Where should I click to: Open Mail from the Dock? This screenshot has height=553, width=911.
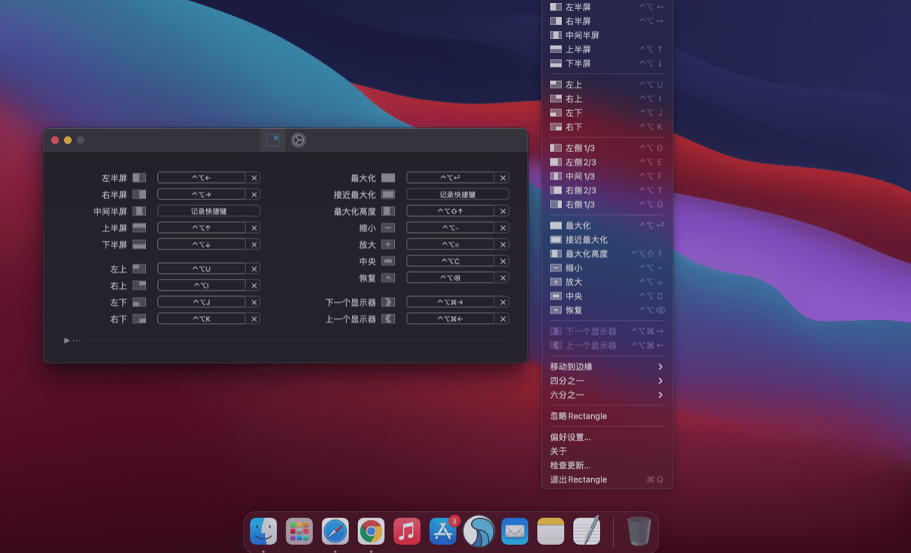515,531
